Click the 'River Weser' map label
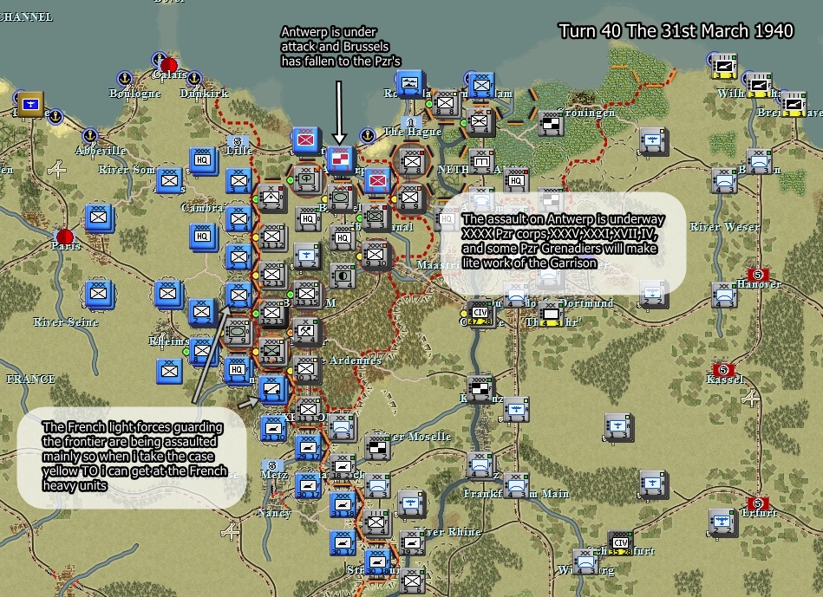The height and width of the screenshot is (597, 823). (724, 227)
